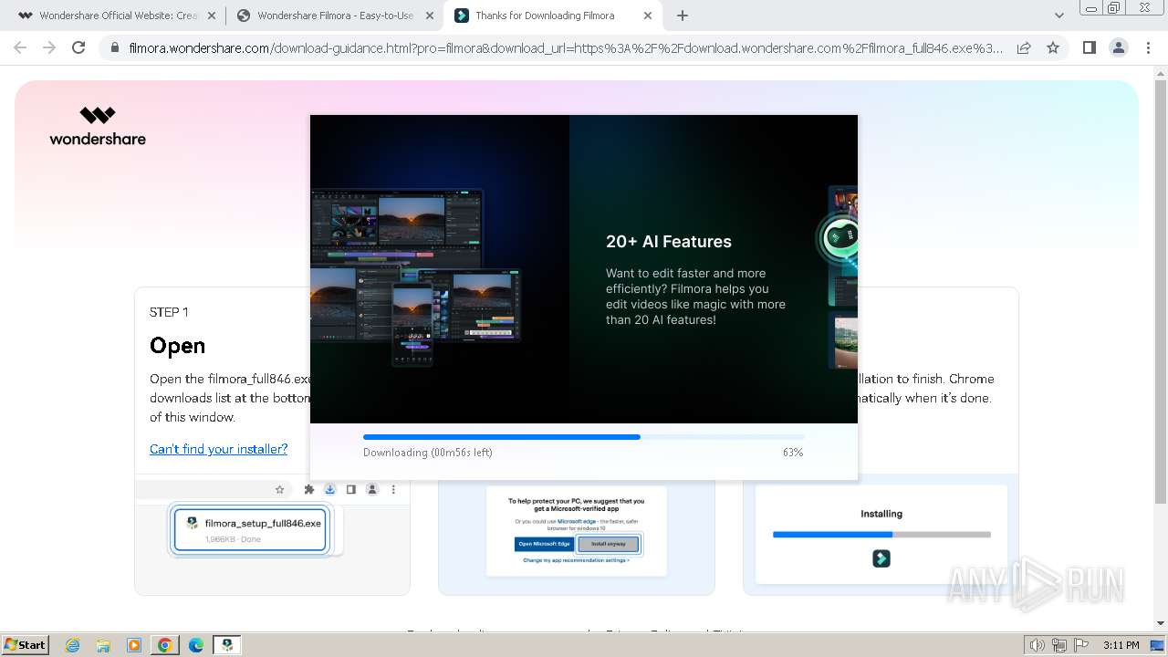Click the 3:11 PM clock
1168x657 pixels.
(x=1121, y=645)
